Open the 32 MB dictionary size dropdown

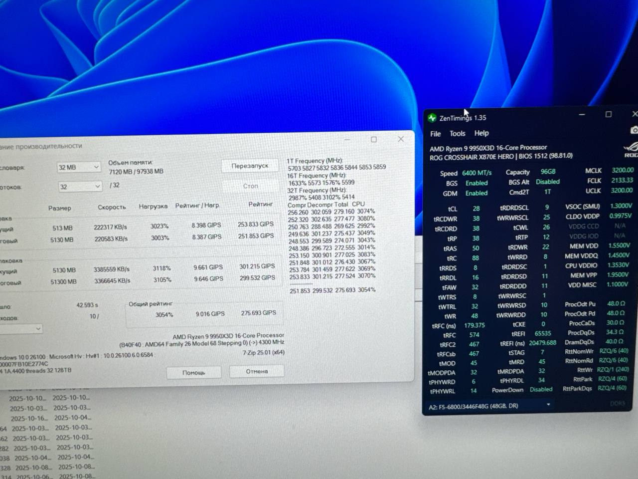coord(79,167)
